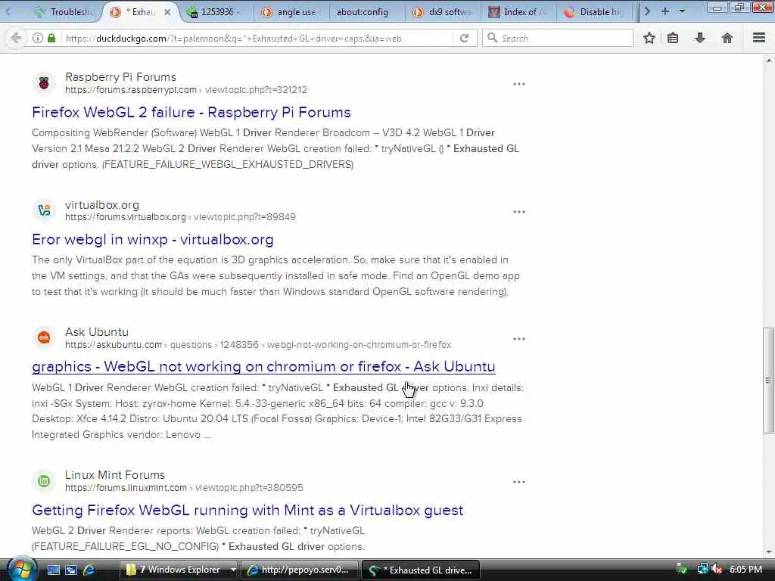This screenshot has width=775, height=581.
Task: Click the network tray icon
Action: 702,570
